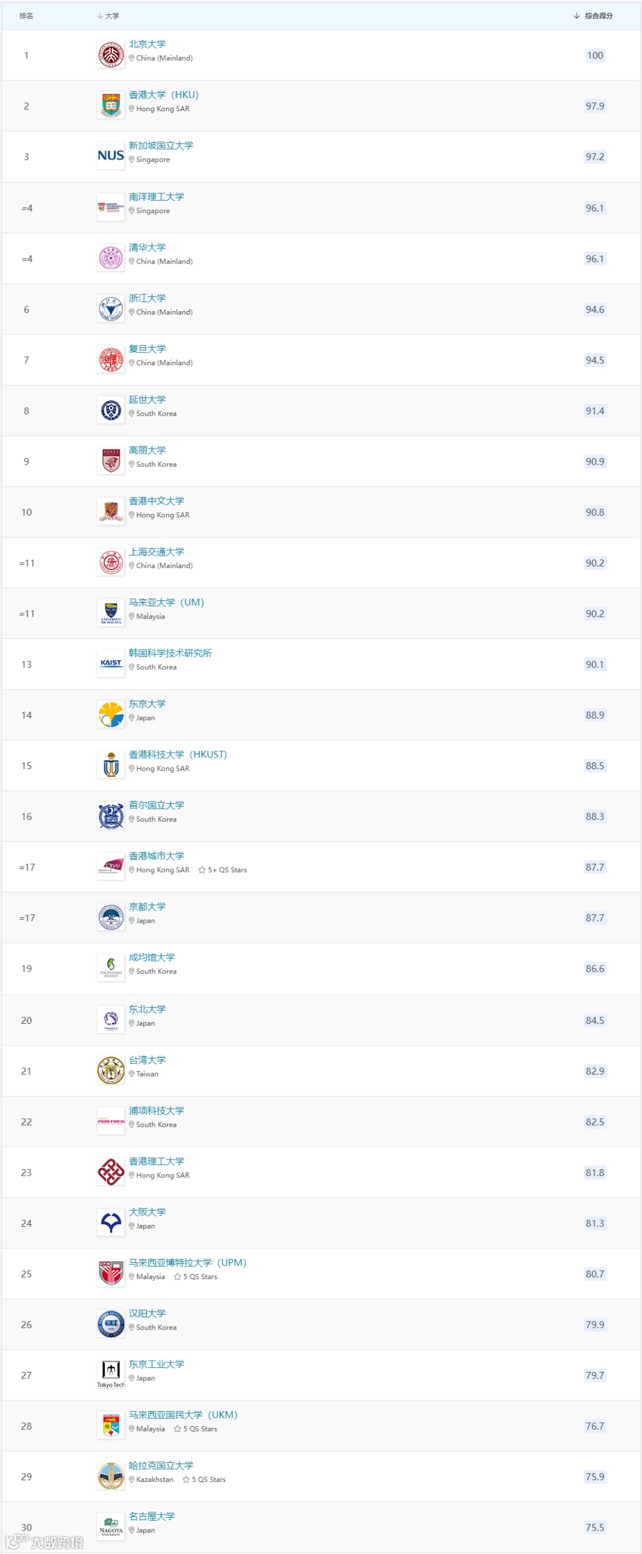Click the POSTECH logo icon

pos(111,1121)
